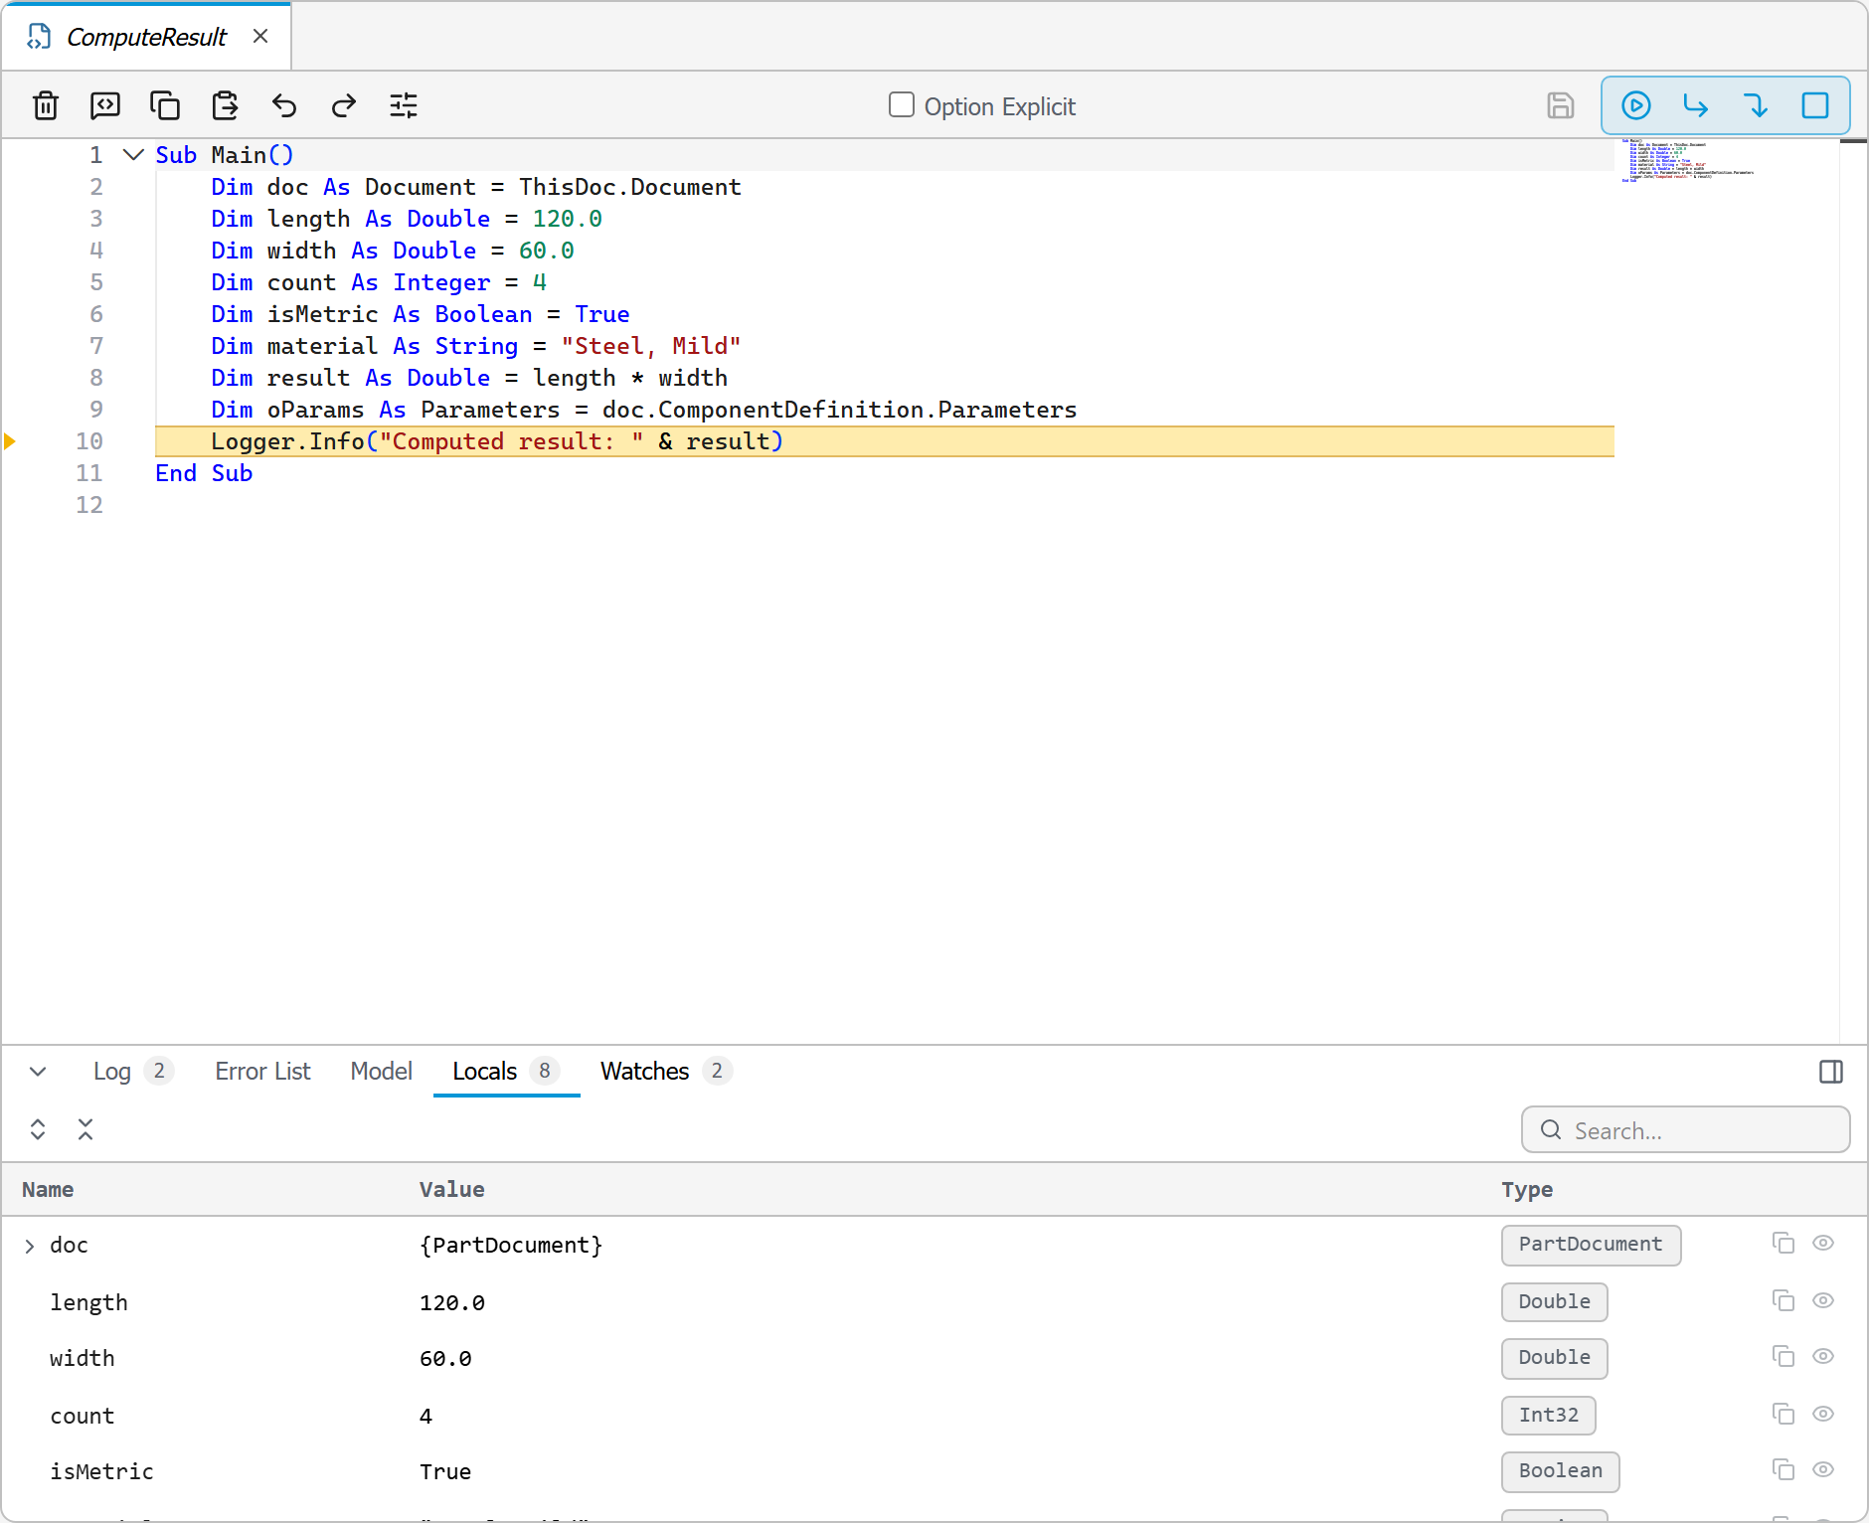Close the ComputeResult tab

pos(260,37)
